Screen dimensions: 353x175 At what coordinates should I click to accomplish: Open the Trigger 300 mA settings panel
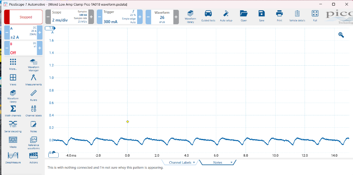click(119, 17)
